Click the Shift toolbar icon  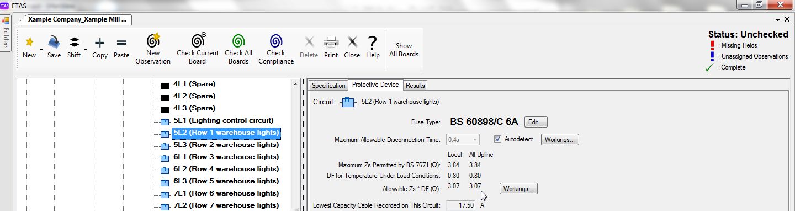pyautogui.click(x=75, y=42)
